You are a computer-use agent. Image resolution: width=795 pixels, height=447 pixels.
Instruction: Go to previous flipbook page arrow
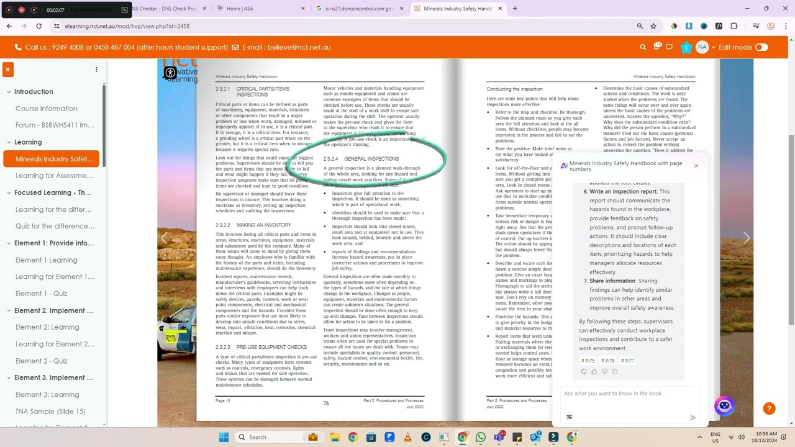pyautogui.click(x=164, y=238)
